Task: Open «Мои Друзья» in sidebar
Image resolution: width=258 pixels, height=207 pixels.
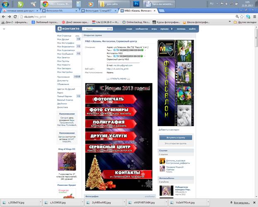Action: point(63,39)
